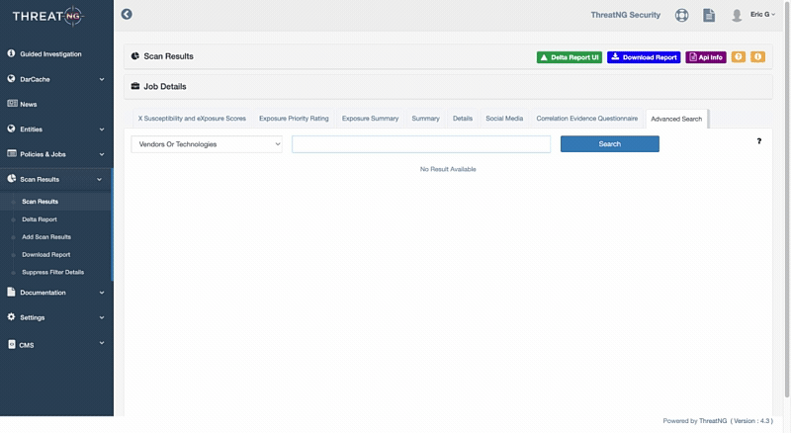The image size is (791, 433).
Task: Click the ThreatNG Security header text
Action: [x=626, y=15]
